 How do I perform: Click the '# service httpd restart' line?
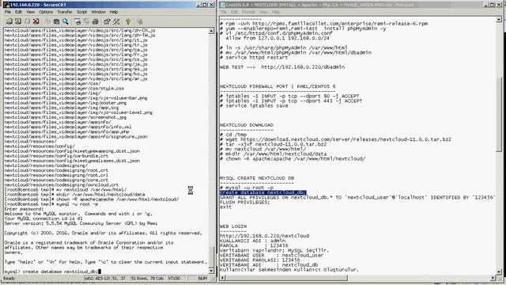254,57
